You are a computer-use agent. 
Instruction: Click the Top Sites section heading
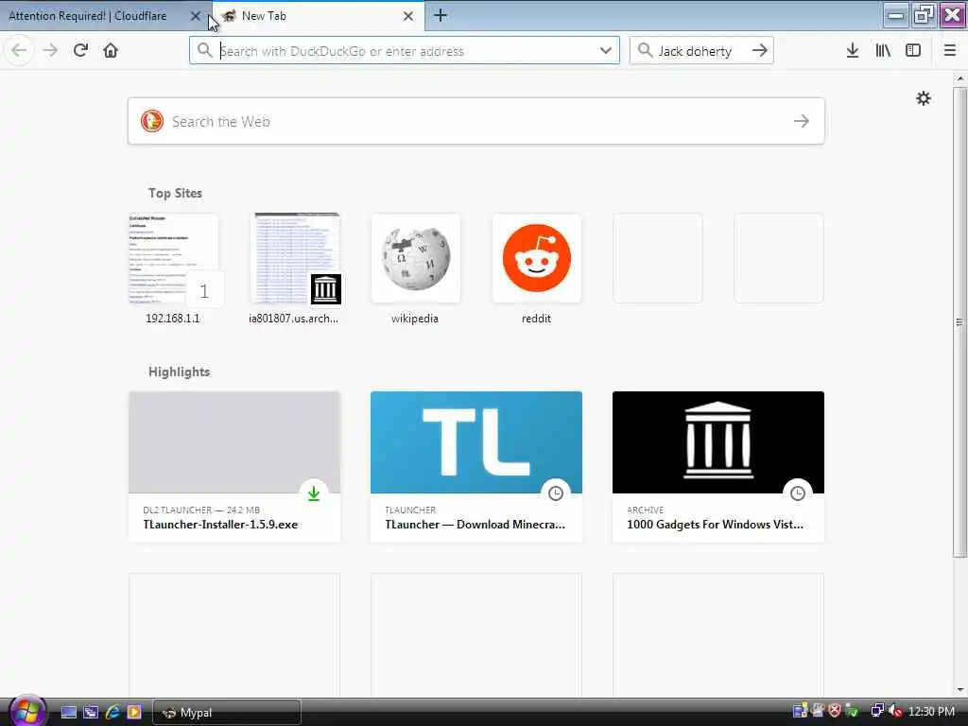[x=175, y=193]
